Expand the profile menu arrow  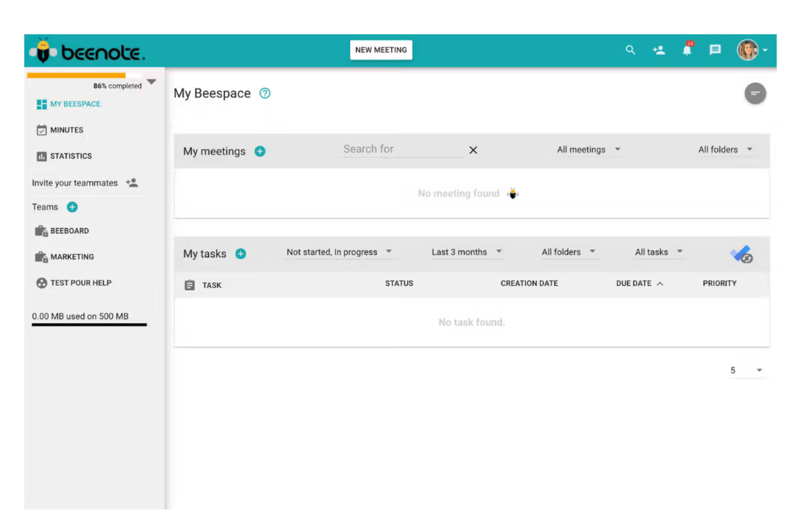pyautogui.click(x=765, y=50)
